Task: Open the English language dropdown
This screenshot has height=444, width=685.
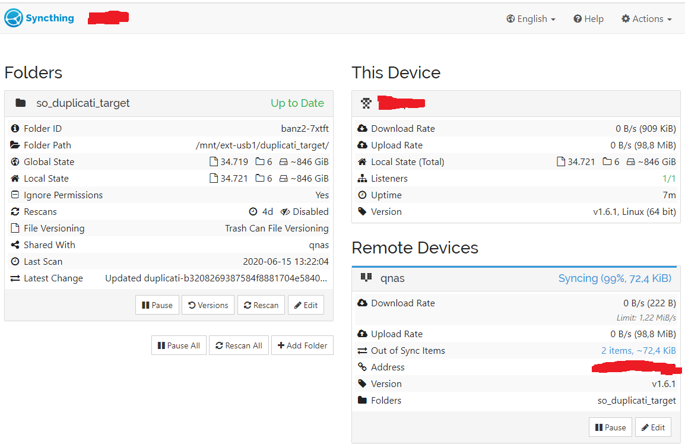Action: 531,19
